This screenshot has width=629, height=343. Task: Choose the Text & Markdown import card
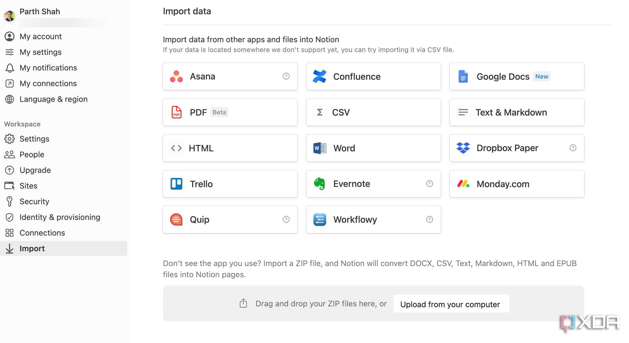coord(517,112)
